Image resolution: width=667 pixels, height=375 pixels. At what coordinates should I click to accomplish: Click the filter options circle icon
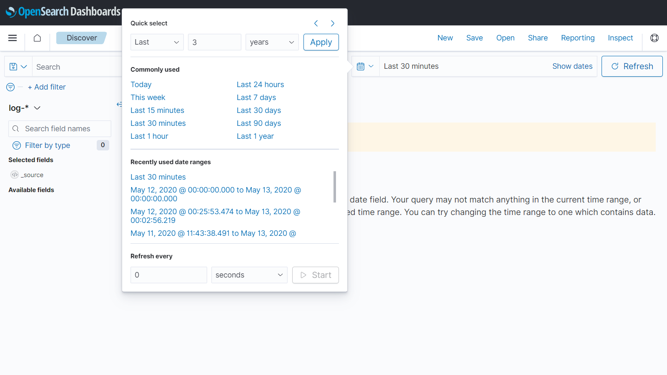10,87
